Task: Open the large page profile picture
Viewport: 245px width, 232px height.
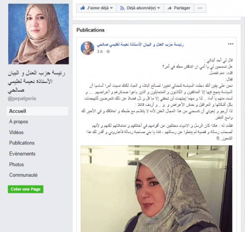Action: click(x=39, y=34)
